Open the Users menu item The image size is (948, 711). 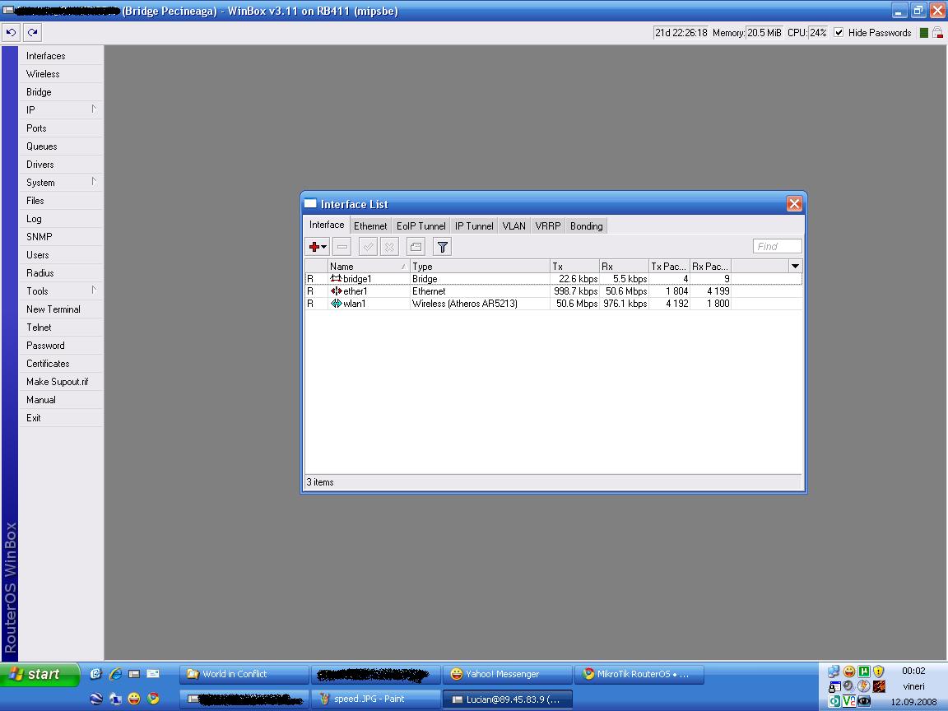pyautogui.click(x=60, y=255)
